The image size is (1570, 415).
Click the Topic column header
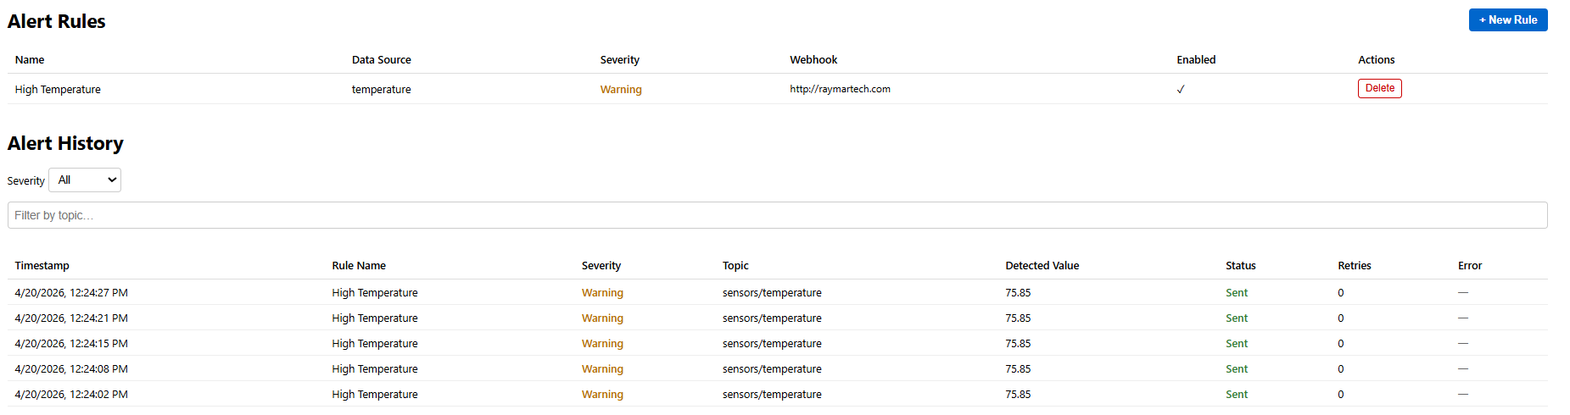735,266
